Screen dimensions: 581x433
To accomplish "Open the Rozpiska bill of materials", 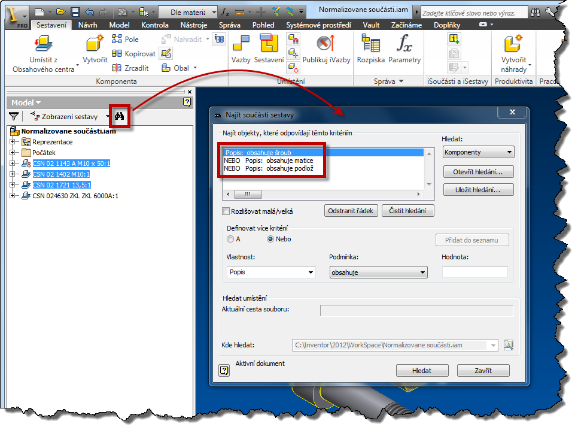I will [x=371, y=48].
